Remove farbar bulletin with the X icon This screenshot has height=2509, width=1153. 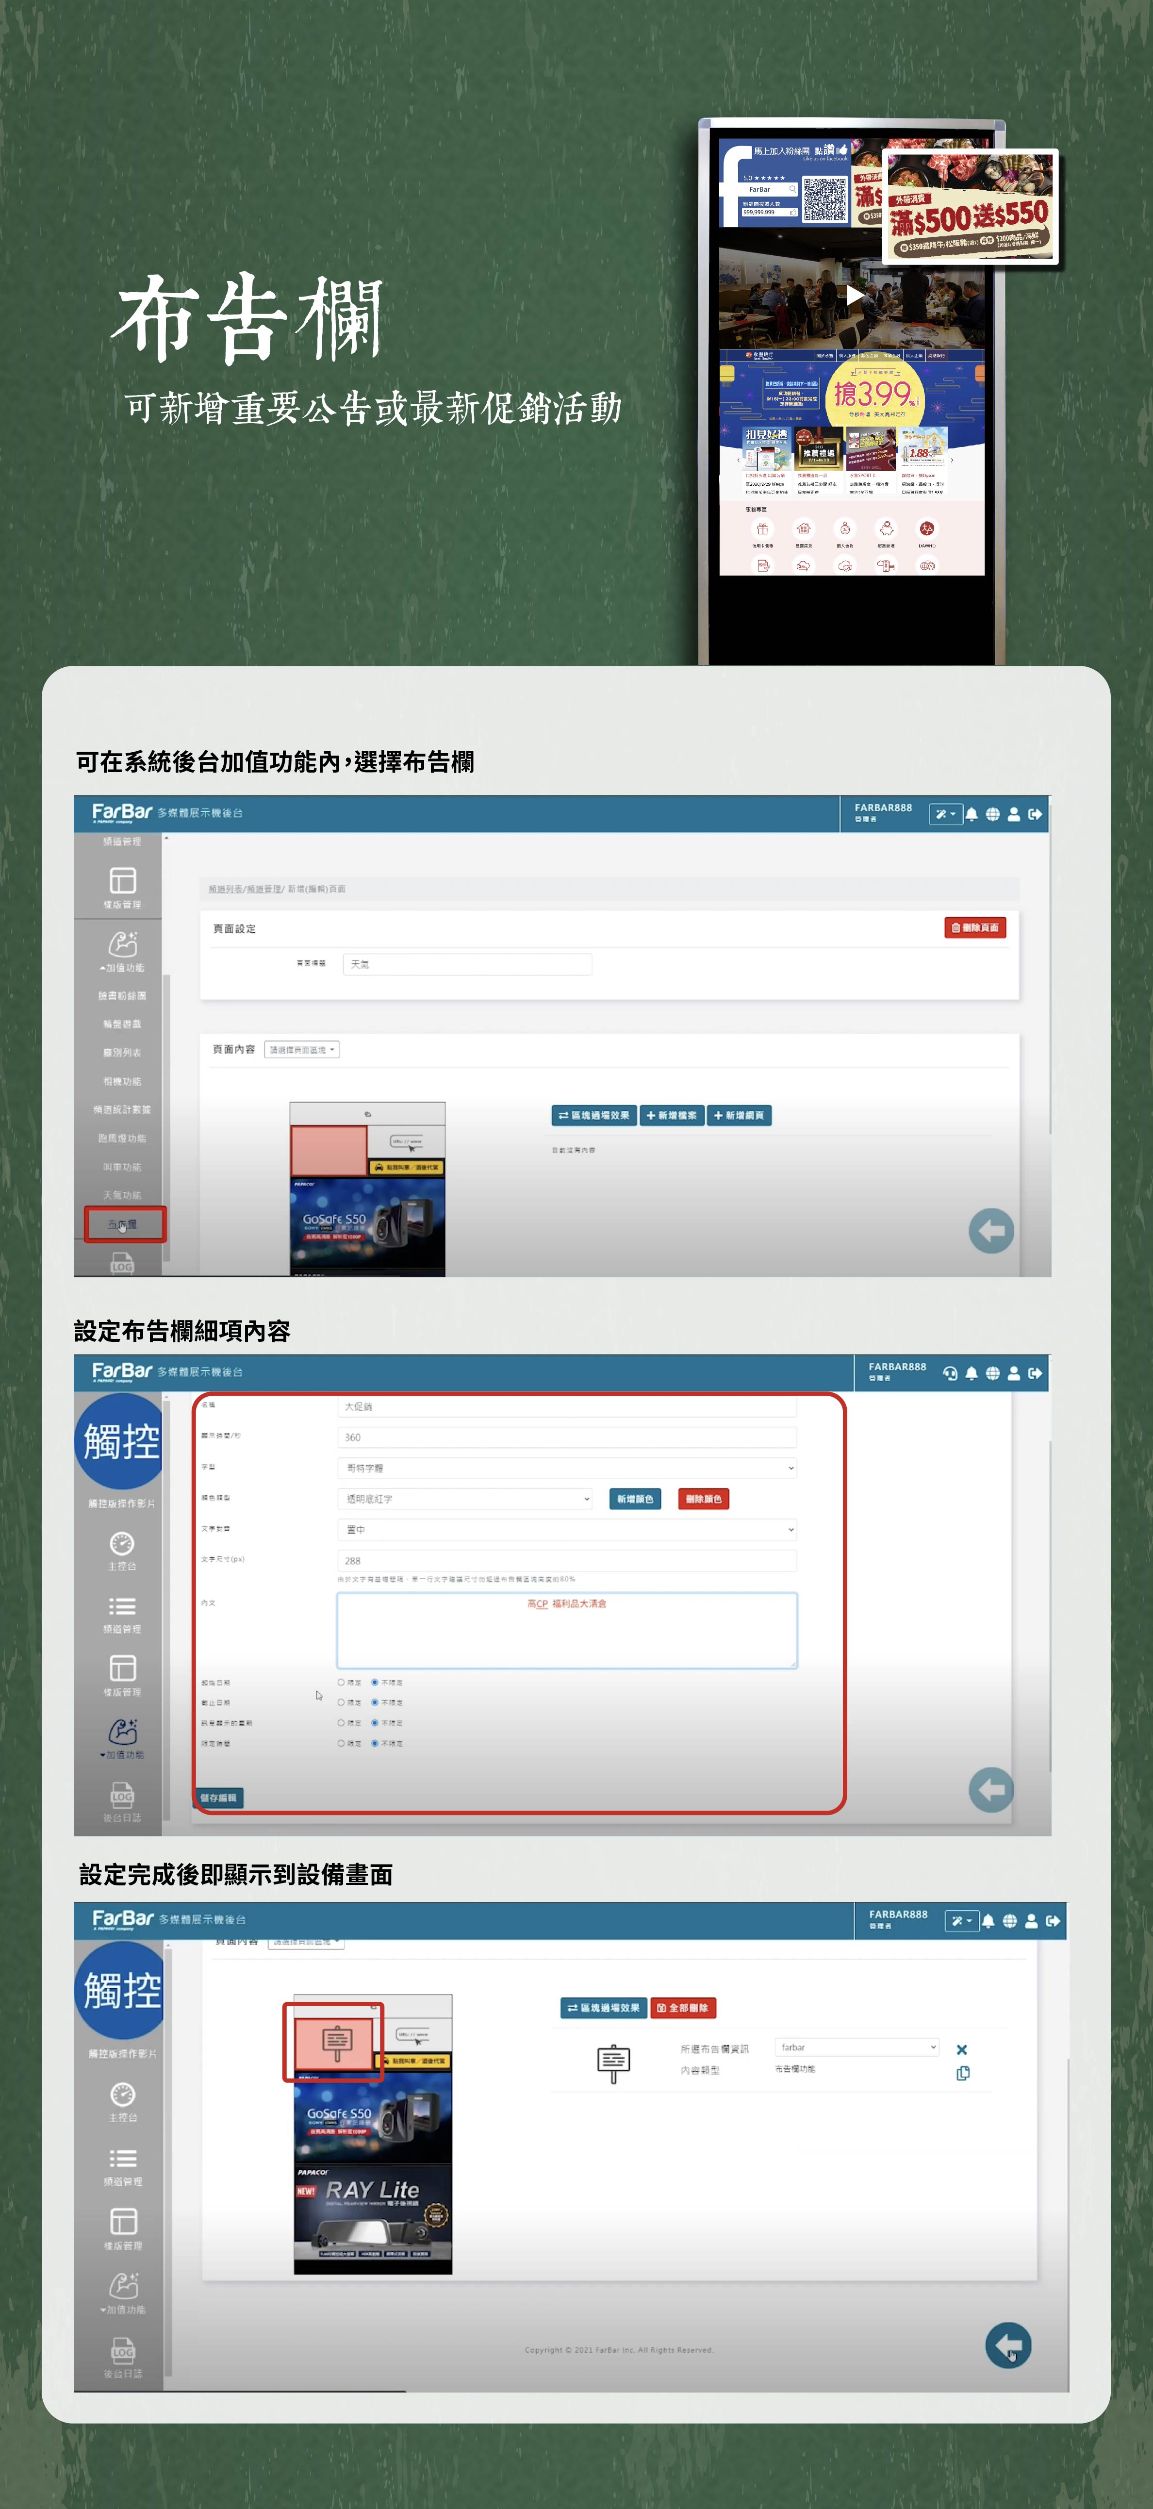(961, 2049)
